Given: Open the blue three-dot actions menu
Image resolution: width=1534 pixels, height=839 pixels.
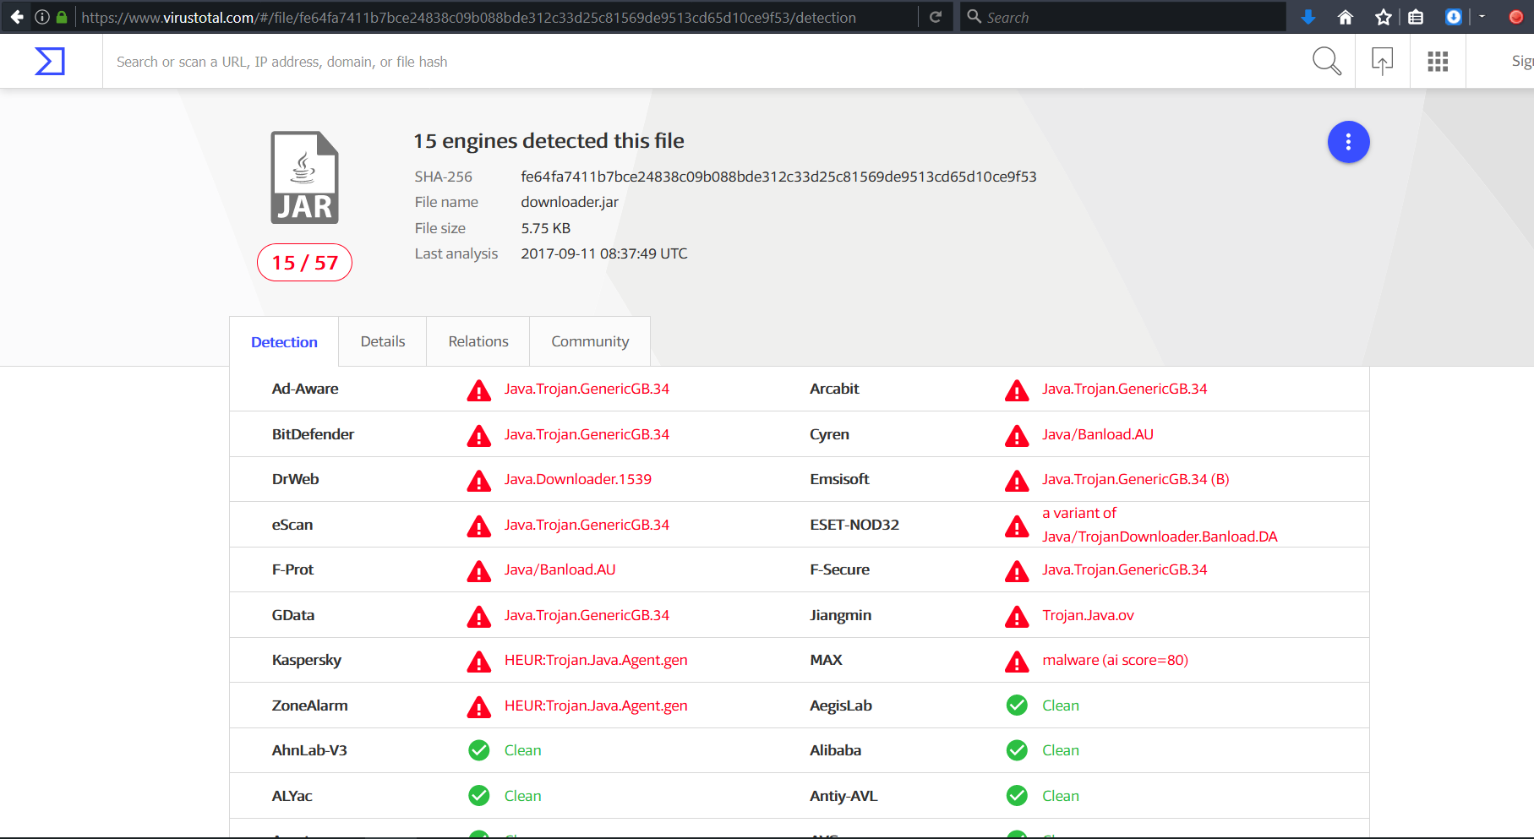Looking at the screenshot, I should coord(1348,142).
